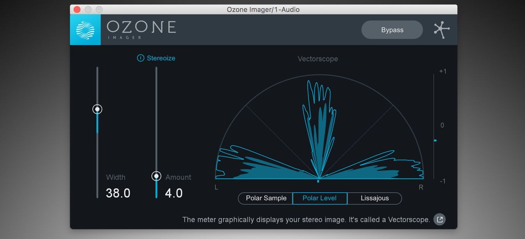Screen dimensions: 525x239
Task: Click the vectorscope help description text
Action: [306, 220]
